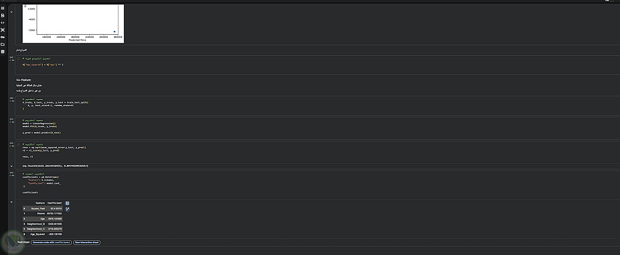620x255 pixels.
Task: Select the Age_Squared row in coefficients table
Action: (43, 235)
